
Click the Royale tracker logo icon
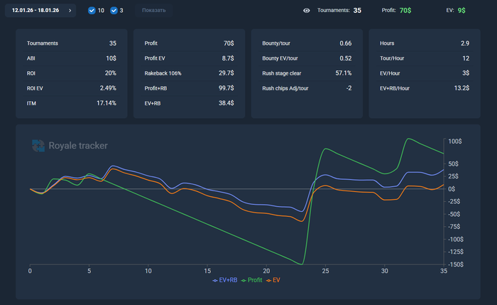point(38,146)
